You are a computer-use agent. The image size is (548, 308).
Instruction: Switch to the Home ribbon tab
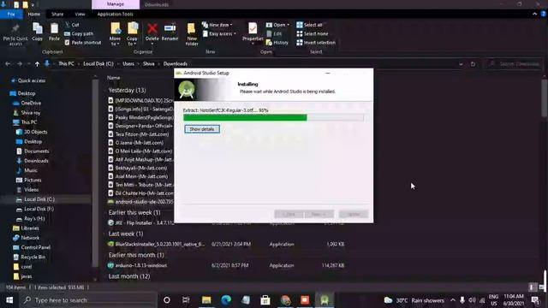coord(34,14)
